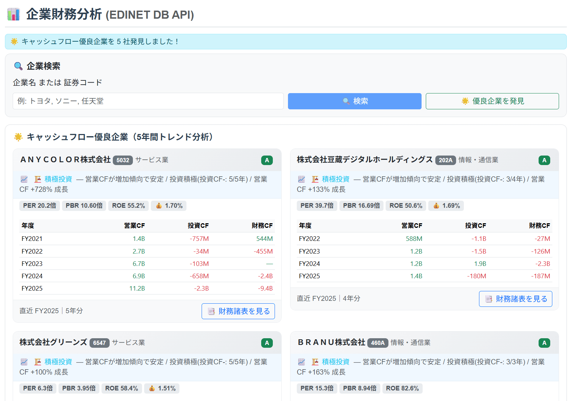
Task: Click the trend chart icon in ANYCOLOR card
Action: coord(24,179)
